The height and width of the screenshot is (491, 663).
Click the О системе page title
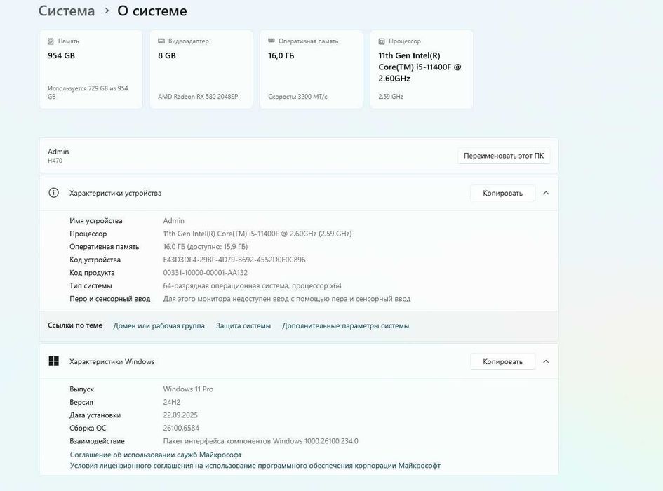(152, 11)
